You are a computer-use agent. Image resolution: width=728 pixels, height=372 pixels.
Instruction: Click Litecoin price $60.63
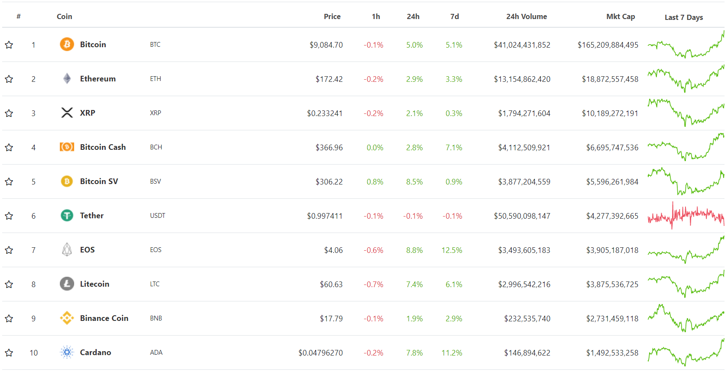(331, 284)
